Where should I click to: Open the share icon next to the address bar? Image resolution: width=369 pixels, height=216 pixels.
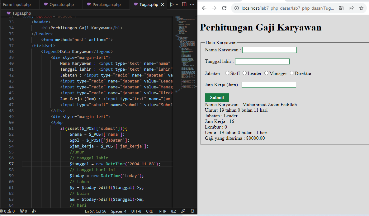(x=351, y=8)
